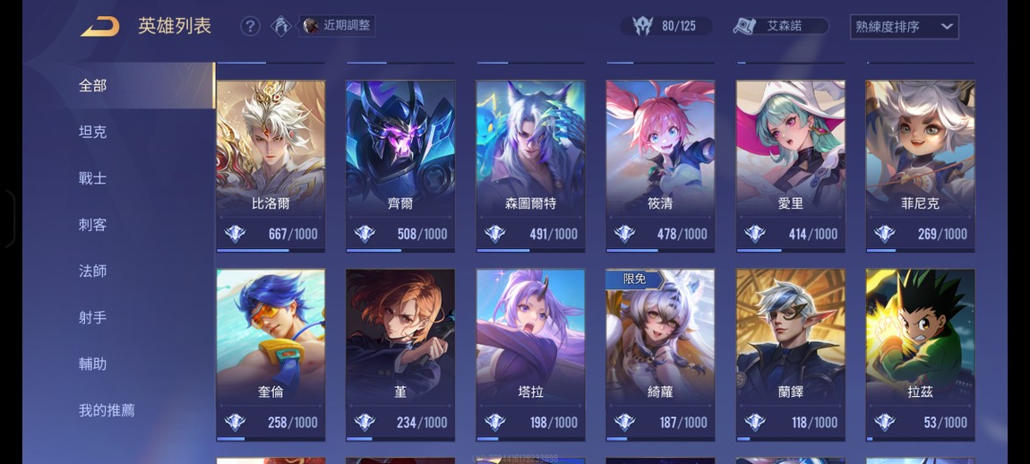The height and width of the screenshot is (464, 1030).
Task: Click the mastery badge icon under 拉茲
Action: (884, 422)
